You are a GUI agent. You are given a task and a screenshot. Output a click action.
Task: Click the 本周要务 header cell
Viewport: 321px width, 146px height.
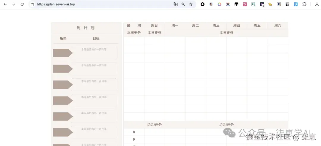134,33
